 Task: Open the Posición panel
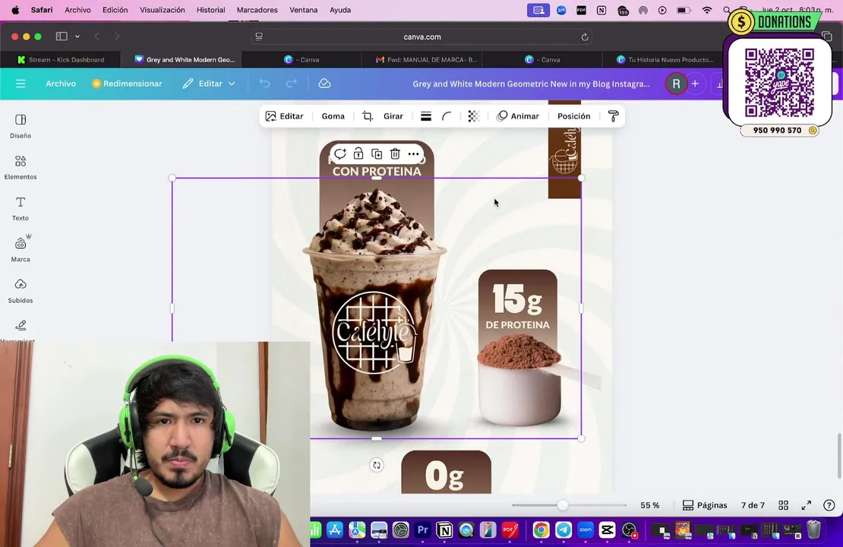point(573,116)
